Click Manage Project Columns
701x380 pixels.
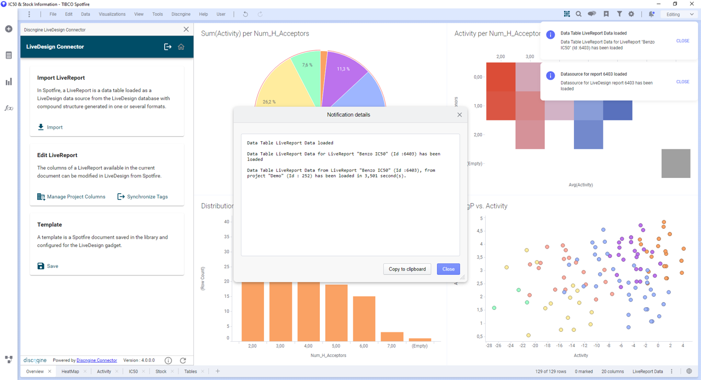click(x=71, y=197)
